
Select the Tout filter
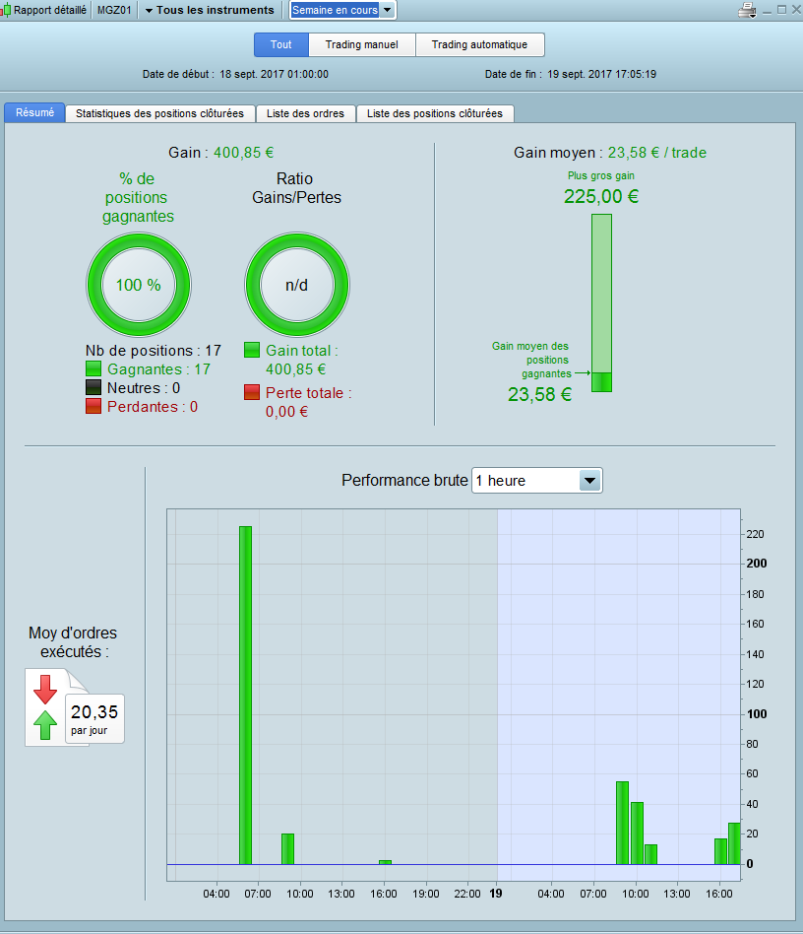[281, 44]
